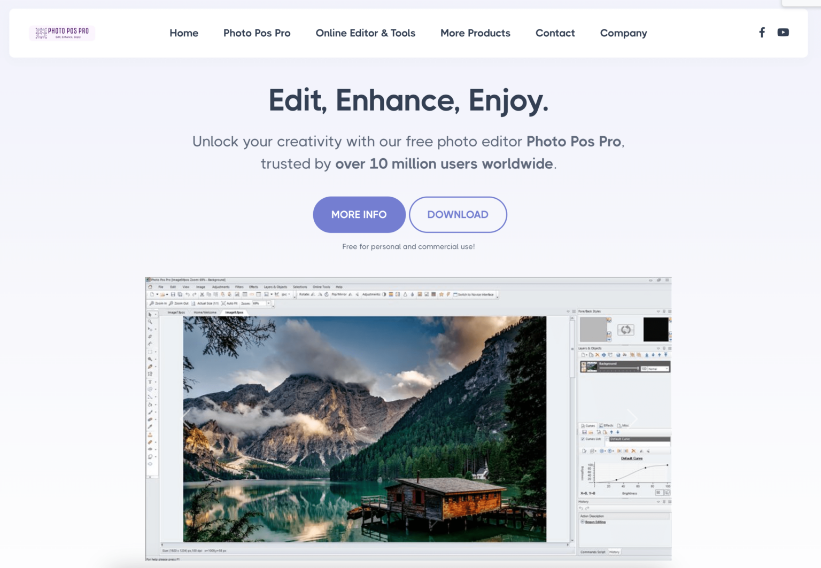The image size is (821, 568).
Task: Click the DOWNLOAD button
Action: pyautogui.click(x=458, y=214)
